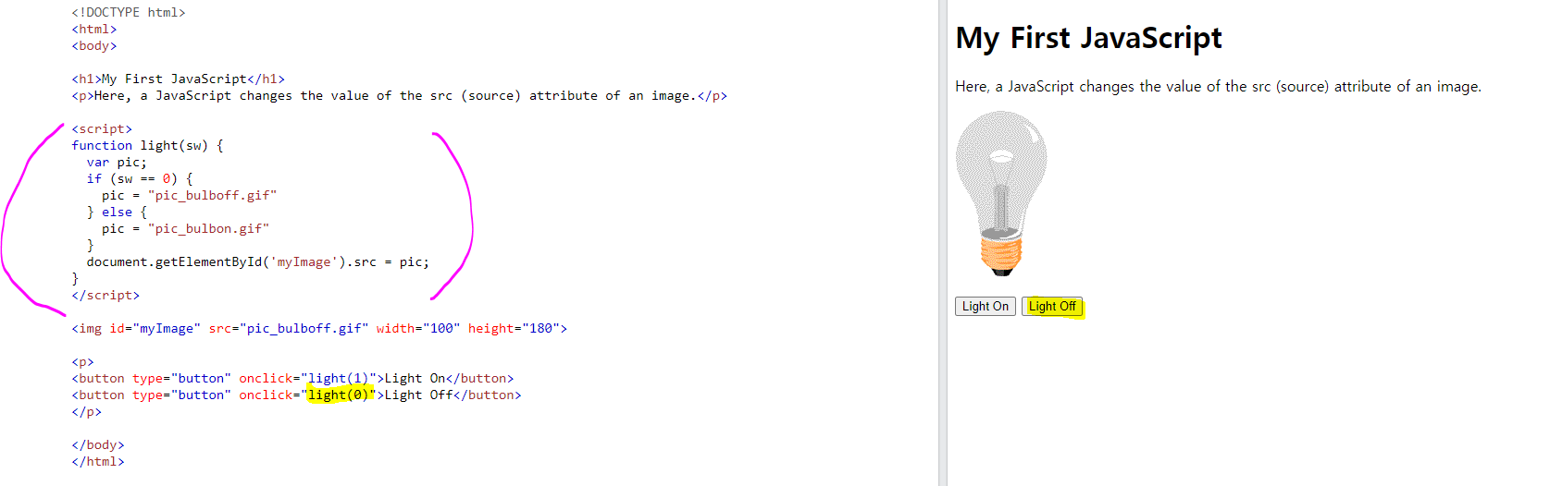Click the My First JavaScript heading in preview

[1088, 38]
